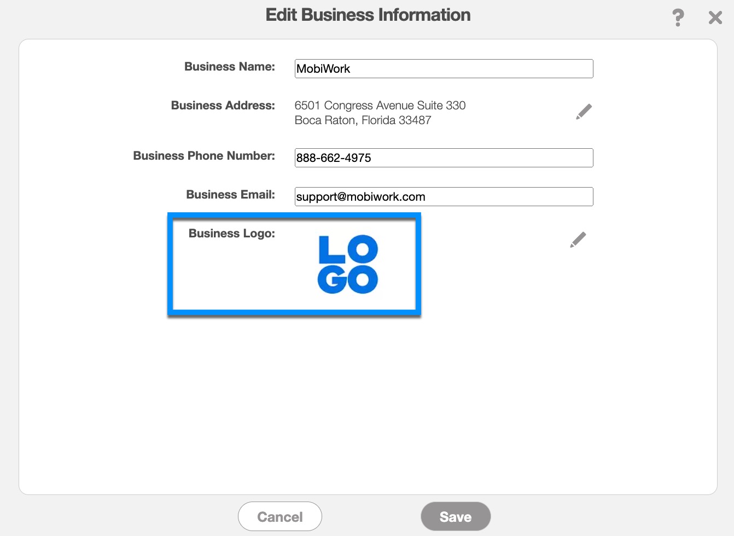Viewport: 734px width, 536px height.
Task: Click the Business Email label
Action: [230, 195]
